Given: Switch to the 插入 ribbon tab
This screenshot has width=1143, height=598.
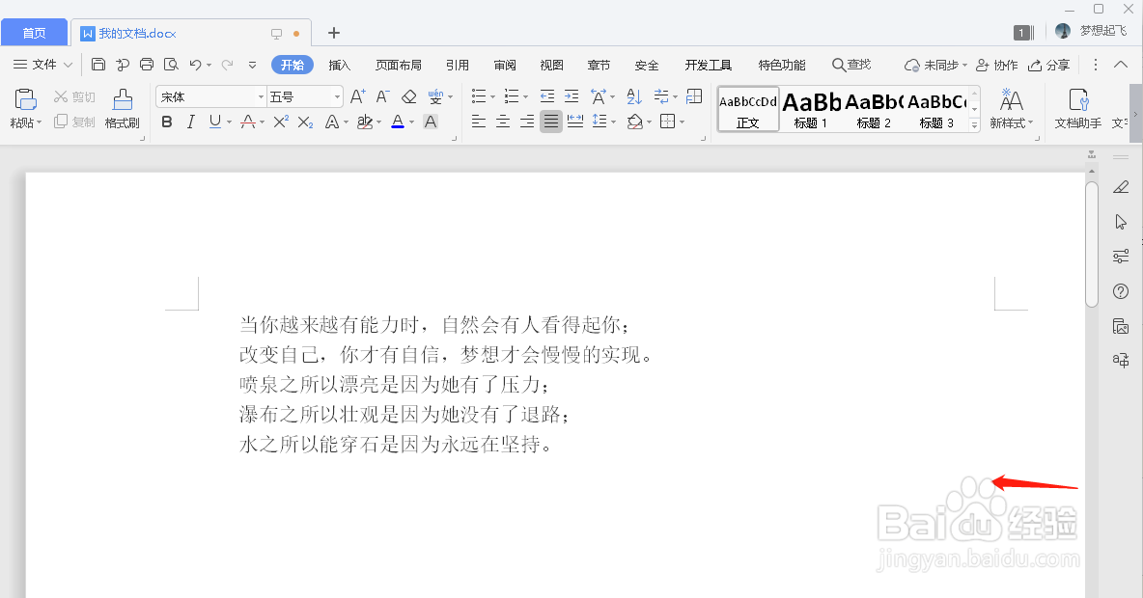Looking at the screenshot, I should tap(339, 65).
